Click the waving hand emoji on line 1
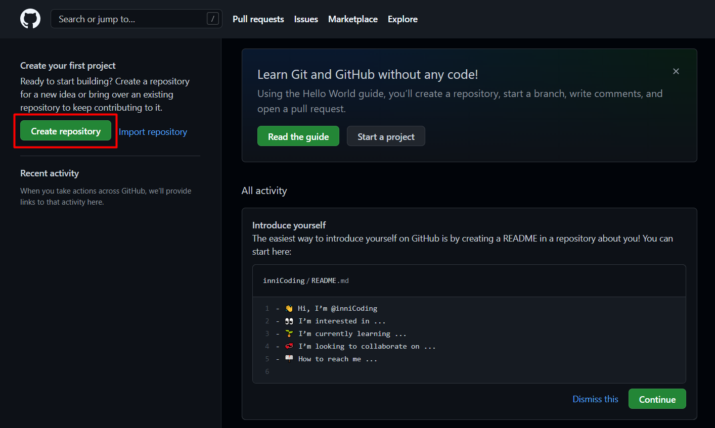 (289, 308)
